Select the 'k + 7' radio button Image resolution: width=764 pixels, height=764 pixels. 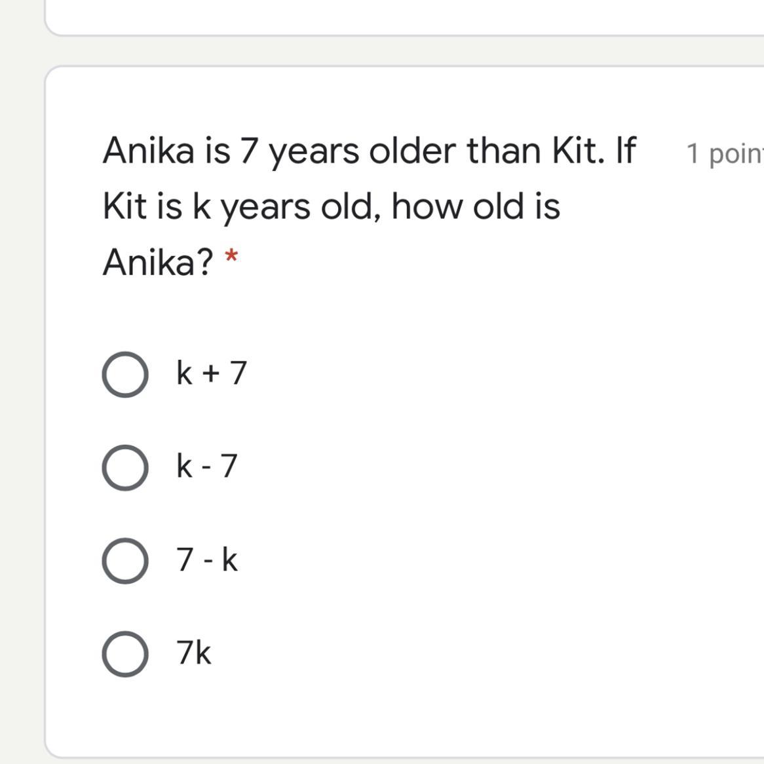point(124,374)
